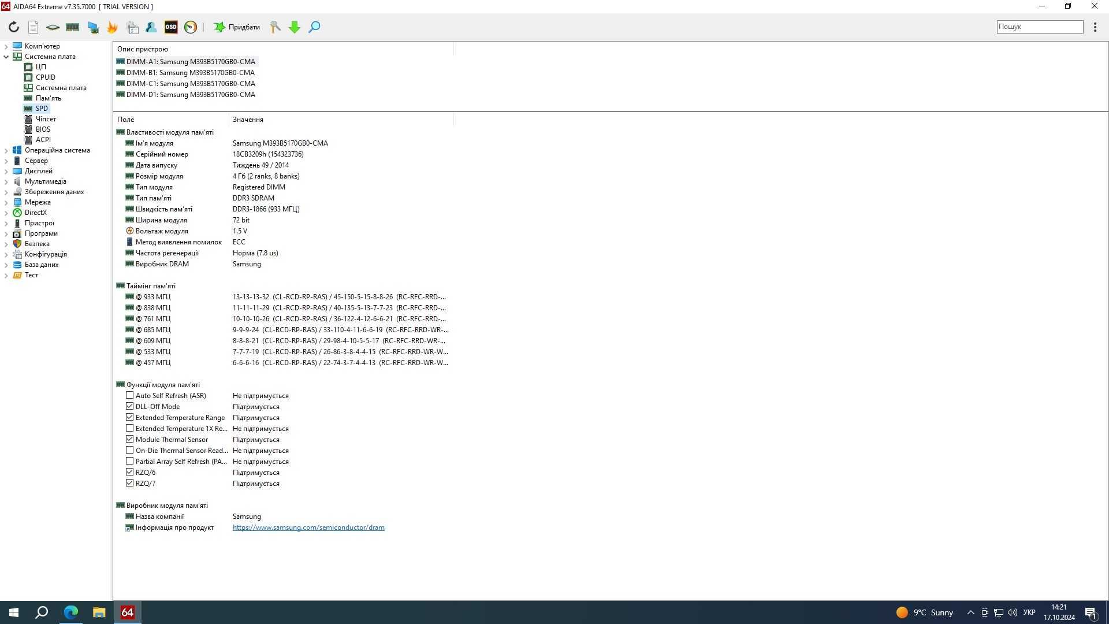Expand the Тест tree node
The width and height of the screenshot is (1109, 624).
tap(6, 275)
